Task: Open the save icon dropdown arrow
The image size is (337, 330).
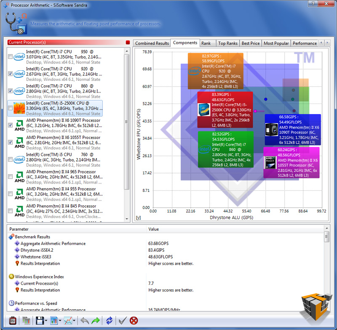Action: (x=46, y=321)
